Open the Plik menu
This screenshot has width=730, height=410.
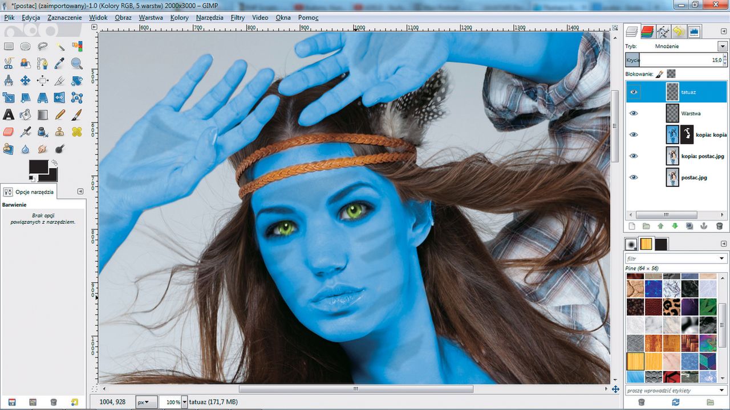click(x=9, y=18)
